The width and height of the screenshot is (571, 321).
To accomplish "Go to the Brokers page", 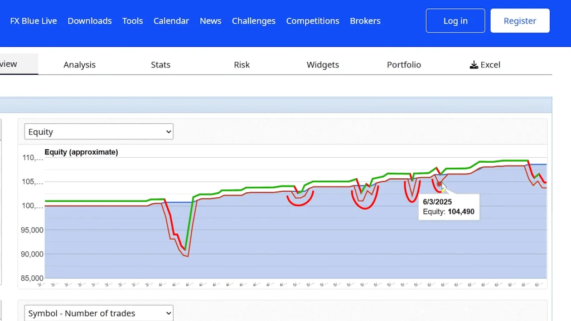I will click(x=365, y=21).
